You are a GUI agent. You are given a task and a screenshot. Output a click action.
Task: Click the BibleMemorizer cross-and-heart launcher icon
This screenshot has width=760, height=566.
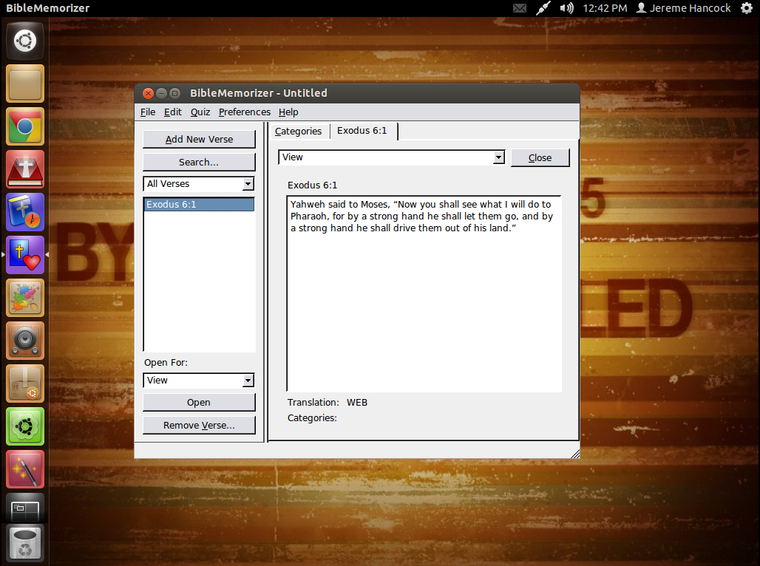(x=25, y=255)
